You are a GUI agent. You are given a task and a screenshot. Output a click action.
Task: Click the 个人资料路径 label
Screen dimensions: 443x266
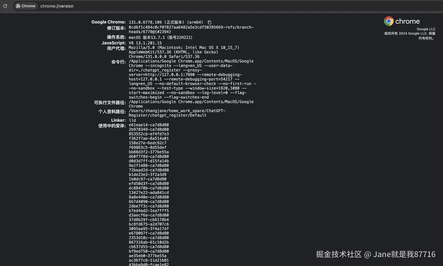pos(112,111)
